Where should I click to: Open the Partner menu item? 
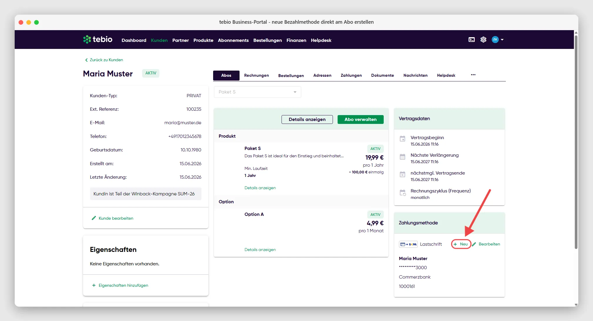pos(181,40)
